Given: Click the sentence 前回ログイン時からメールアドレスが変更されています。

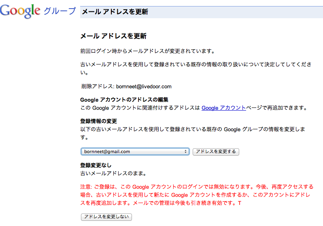Looking at the screenshot, I should click(148, 51).
